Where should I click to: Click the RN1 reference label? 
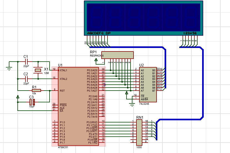[140, 117]
